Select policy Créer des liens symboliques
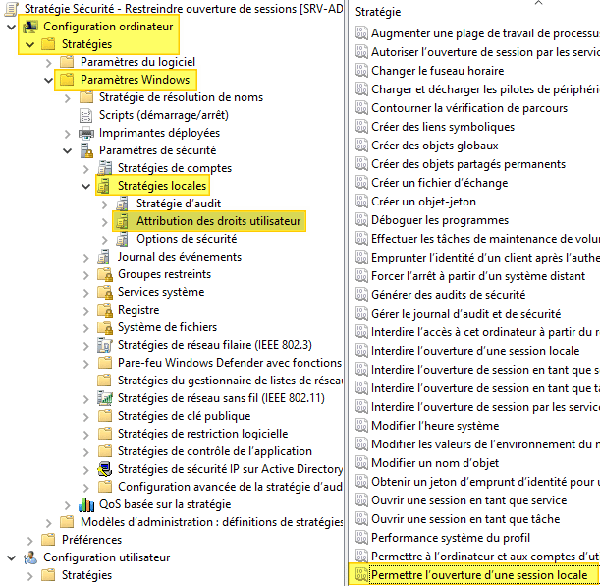Image resolution: width=600 pixels, height=586 pixels. [x=443, y=127]
